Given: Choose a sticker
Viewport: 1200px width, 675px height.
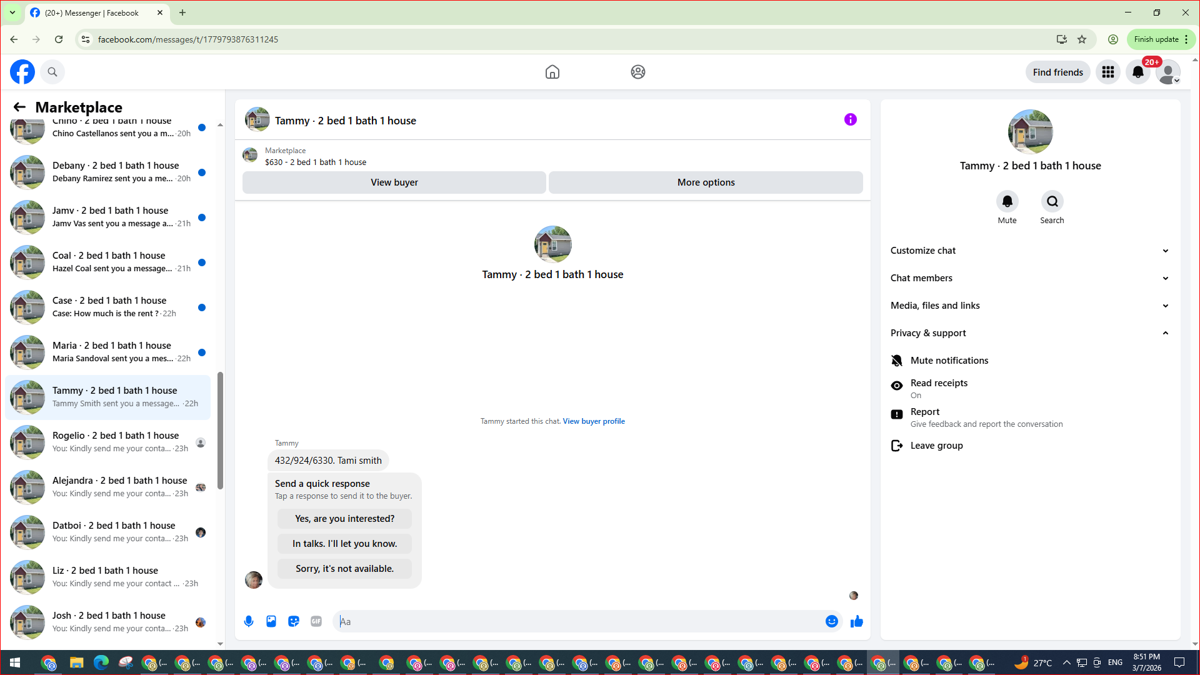Looking at the screenshot, I should click(294, 621).
